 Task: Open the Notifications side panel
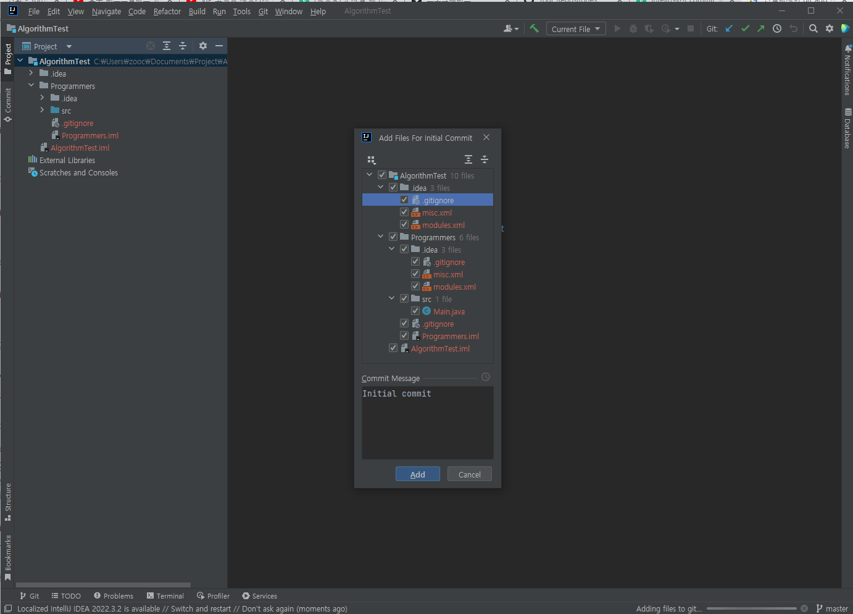click(847, 70)
